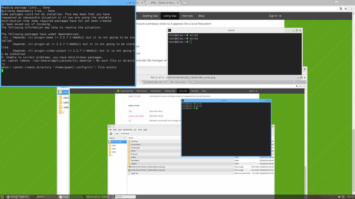Click the power icon in system tray
355x199 pixels.
coord(343,197)
